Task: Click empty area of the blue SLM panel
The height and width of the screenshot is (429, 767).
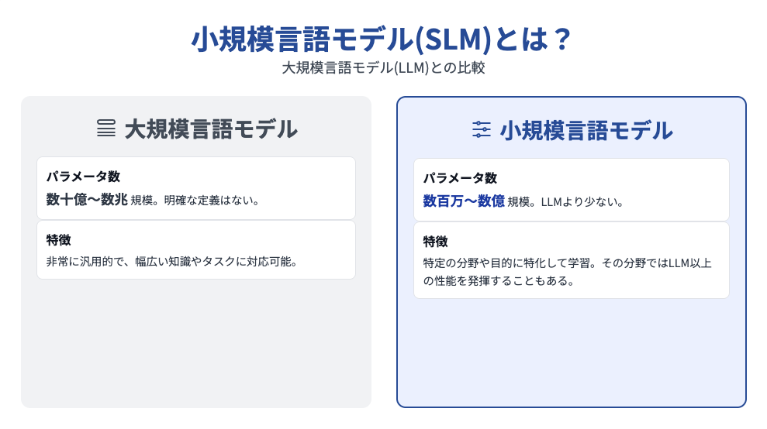Action: pyautogui.click(x=572, y=352)
